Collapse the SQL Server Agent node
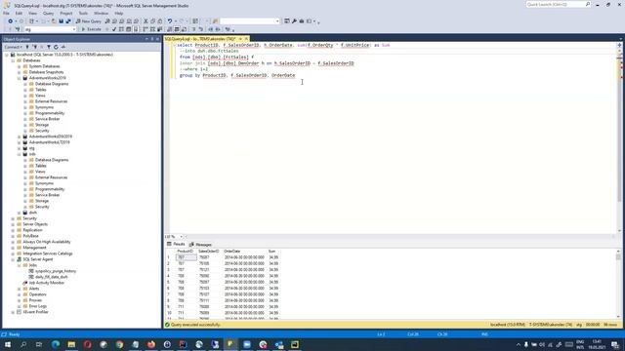This screenshot has width=625, height=351. [x=13, y=259]
